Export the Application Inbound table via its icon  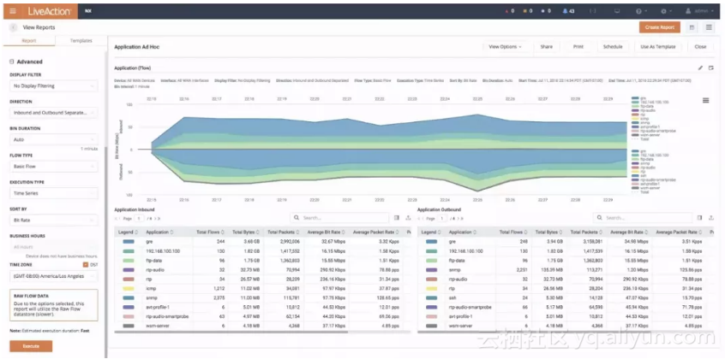click(x=408, y=218)
